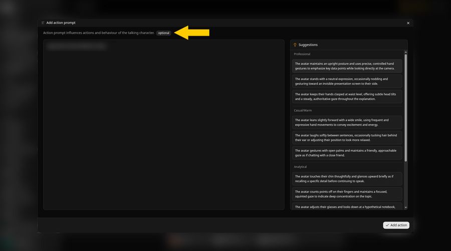Select suggestion about touching chin thoughtfully

347,179
